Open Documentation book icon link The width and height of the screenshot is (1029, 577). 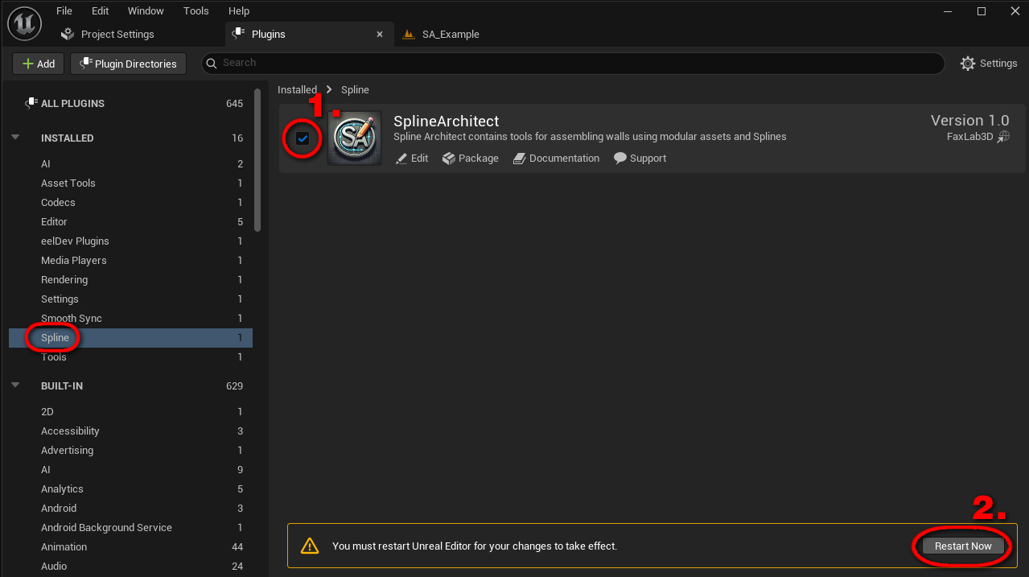[x=520, y=159]
